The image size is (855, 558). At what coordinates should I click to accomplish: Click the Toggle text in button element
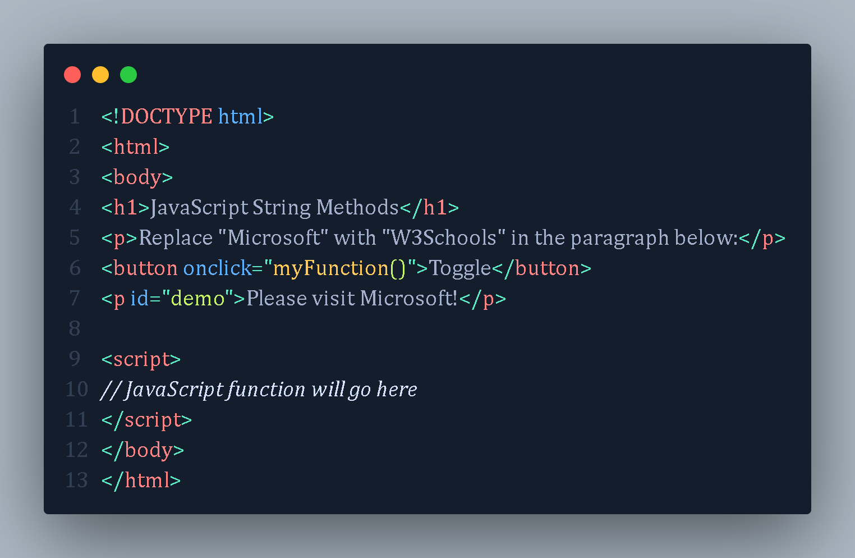(460, 268)
